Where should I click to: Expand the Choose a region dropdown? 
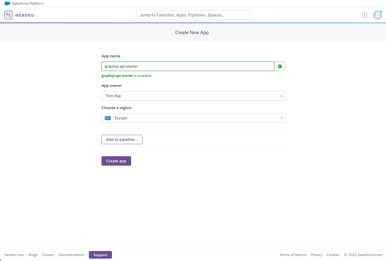pyautogui.click(x=193, y=118)
